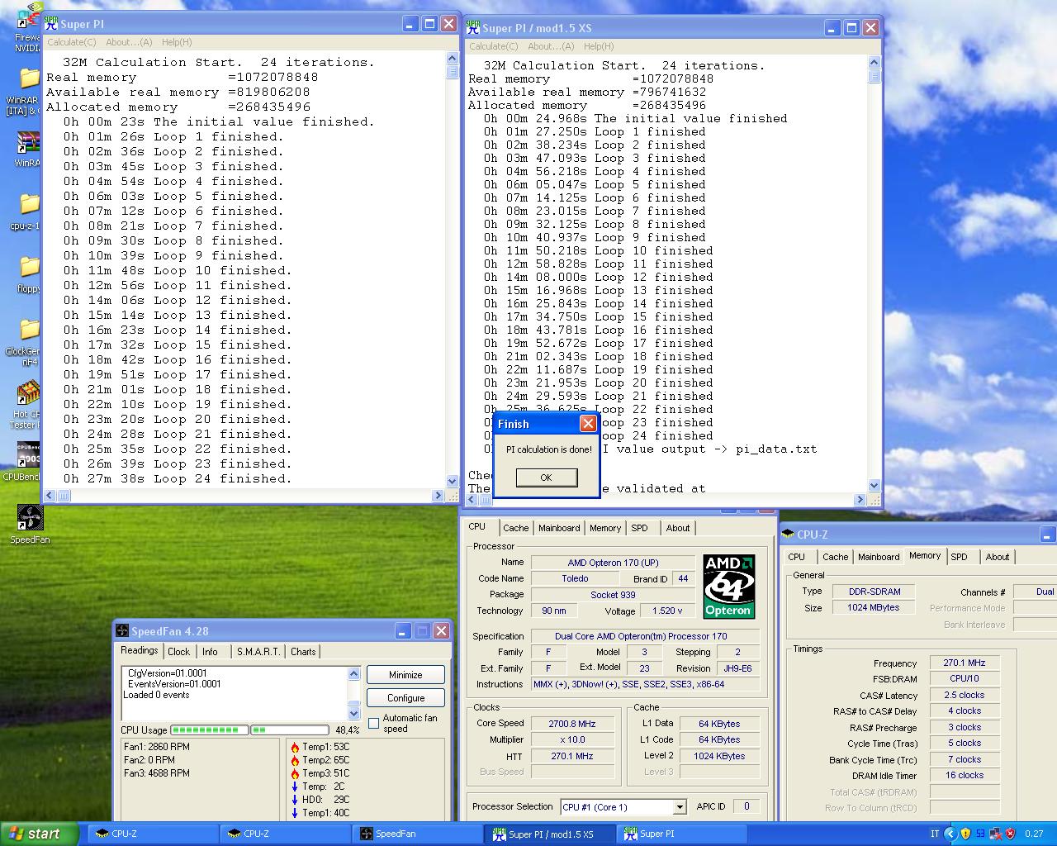
Task: Click horizontal scrollbar thumb in Super PI window
Action: [x=64, y=496]
